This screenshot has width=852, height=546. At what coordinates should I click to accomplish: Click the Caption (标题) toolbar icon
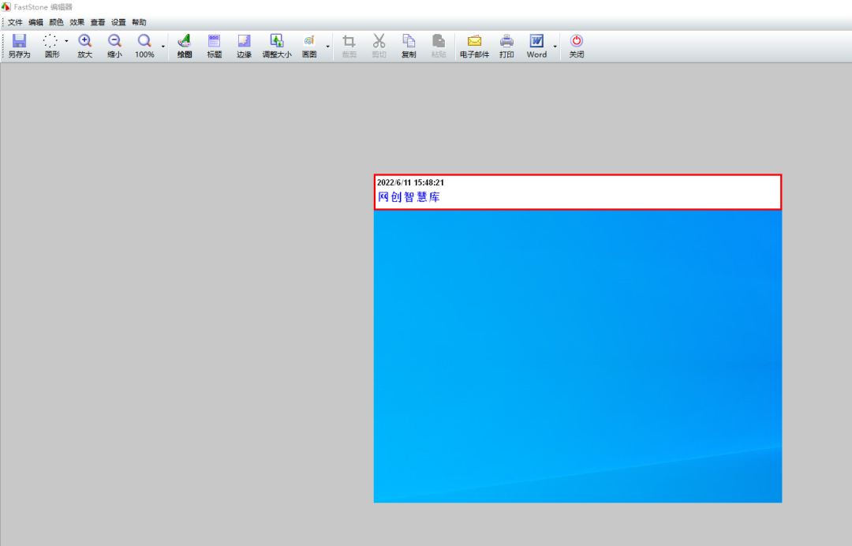point(214,47)
